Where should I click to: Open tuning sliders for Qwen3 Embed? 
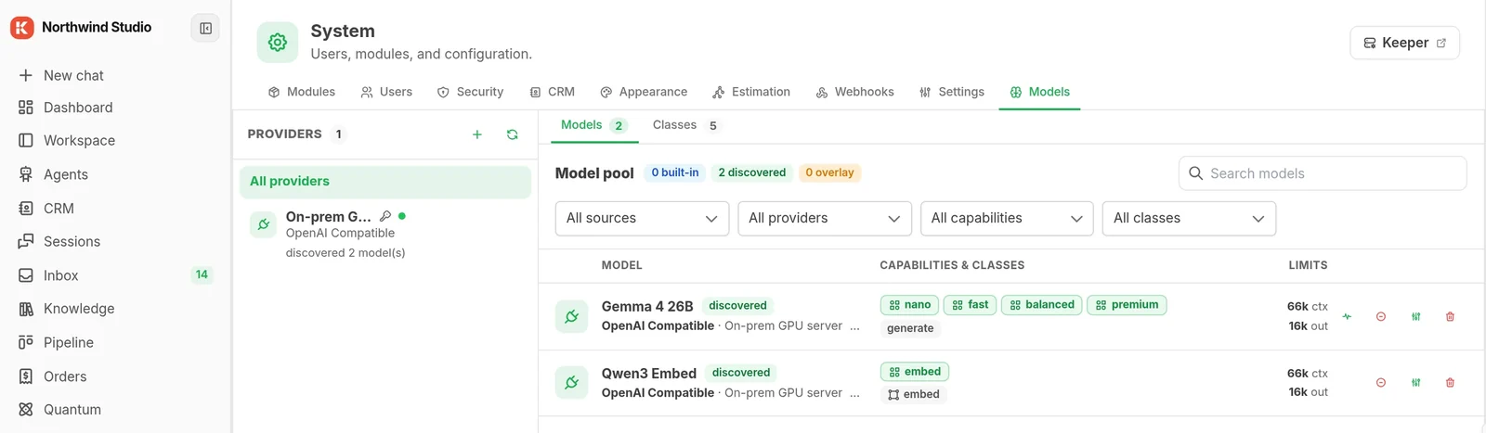(1415, 383)
